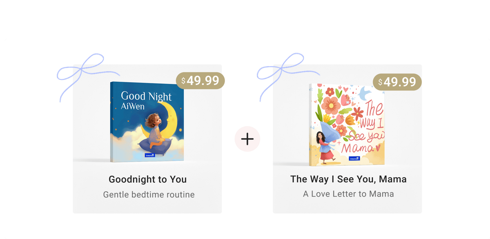Click the blue brand logo on Mama book
The height and width of the screenshot is (239, 490).
tap(354, 158)
